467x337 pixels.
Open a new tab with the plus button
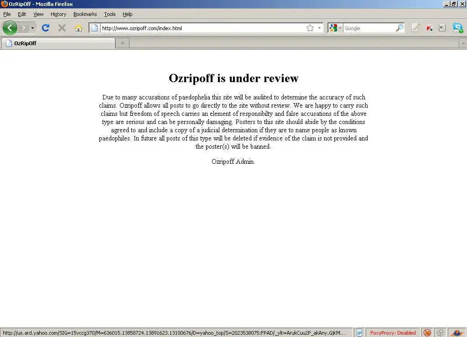point(122,43)
